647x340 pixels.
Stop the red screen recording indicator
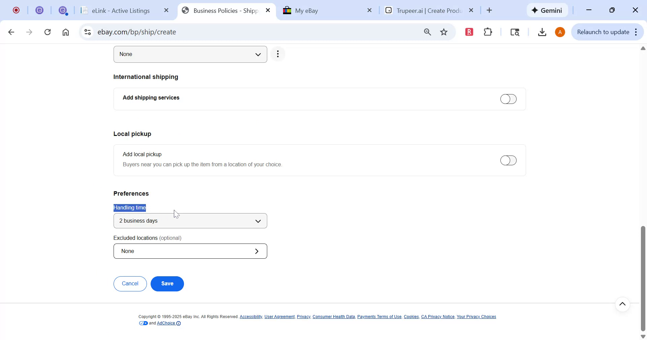point(16,10)
